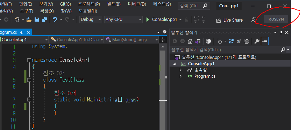This screenshot has width=300, height=130.
Task: Pin the Solution Explorer panel
Action: [281, 33]
